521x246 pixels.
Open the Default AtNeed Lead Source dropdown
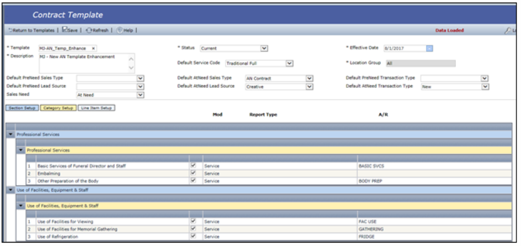pyautogui.click(x=309, y=87)
